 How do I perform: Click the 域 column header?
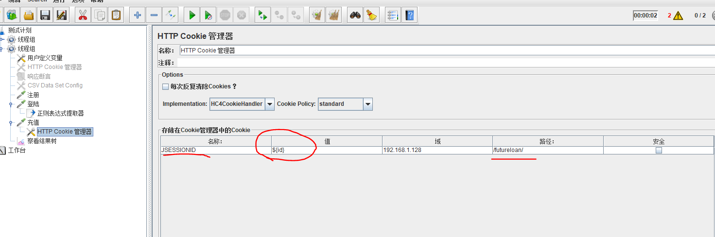point(437,141)
